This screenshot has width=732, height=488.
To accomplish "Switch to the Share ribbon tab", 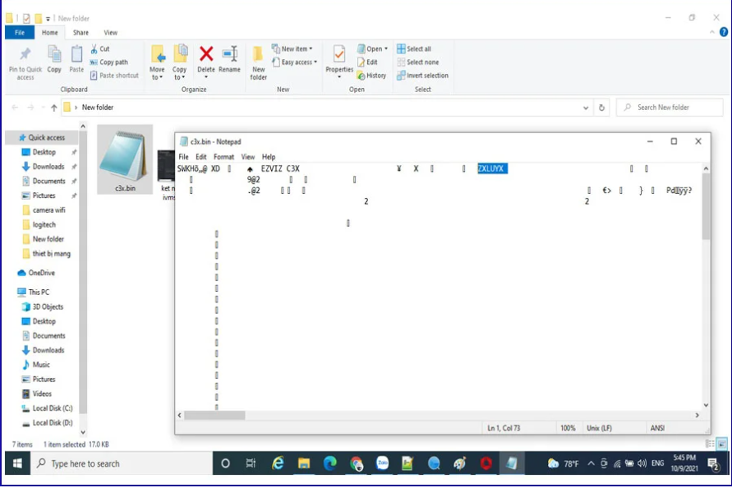I will click(x=81, y=33).
